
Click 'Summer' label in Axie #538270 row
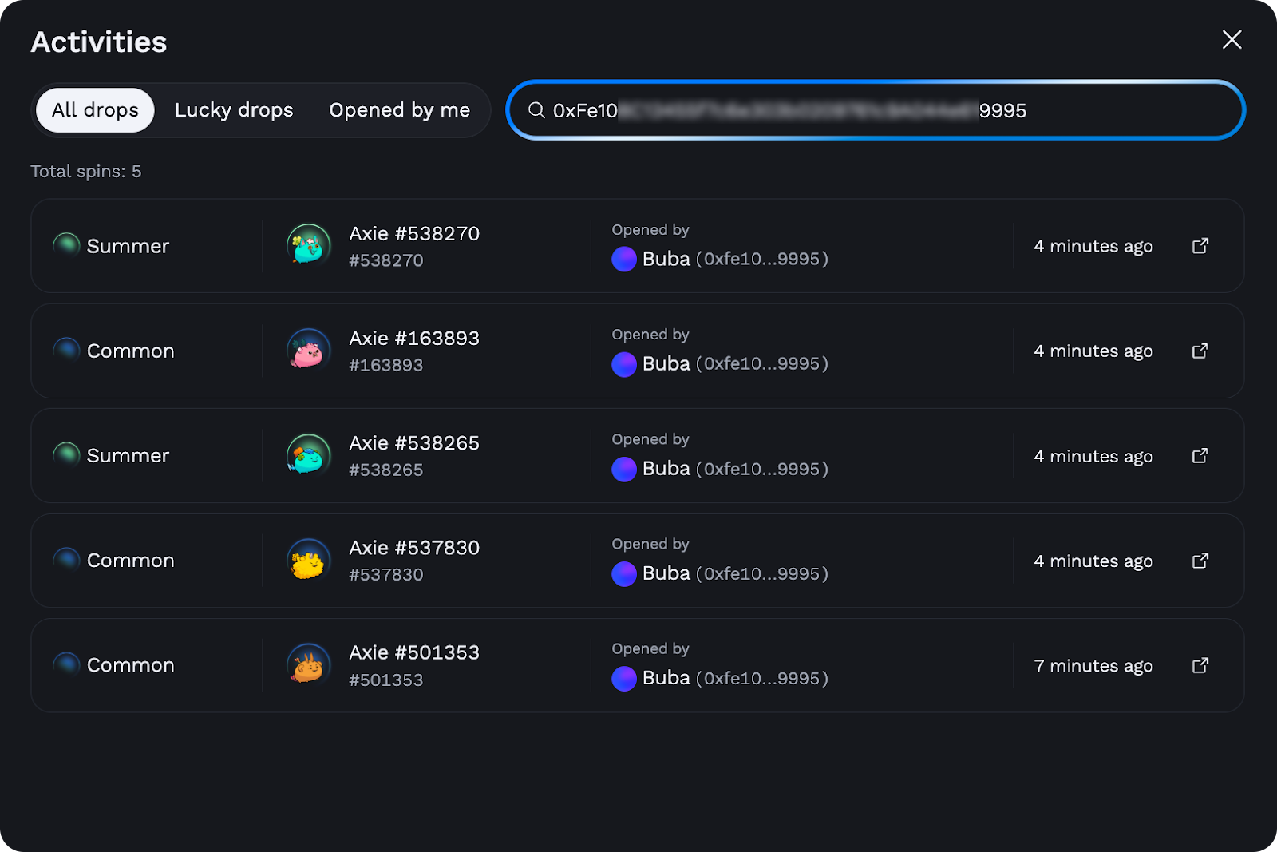[x=128, y=246]
